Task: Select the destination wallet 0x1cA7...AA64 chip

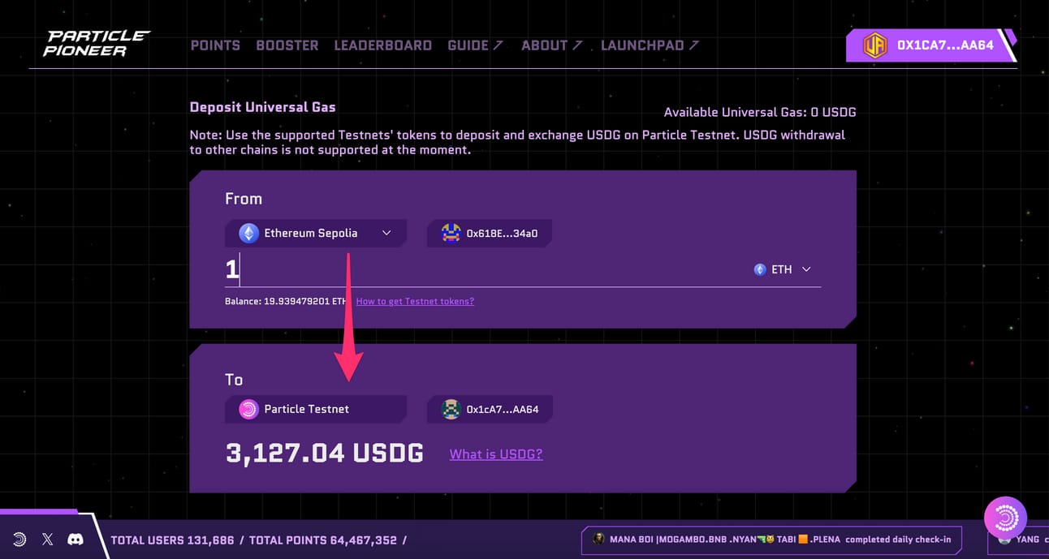Action: click(490, 409)
